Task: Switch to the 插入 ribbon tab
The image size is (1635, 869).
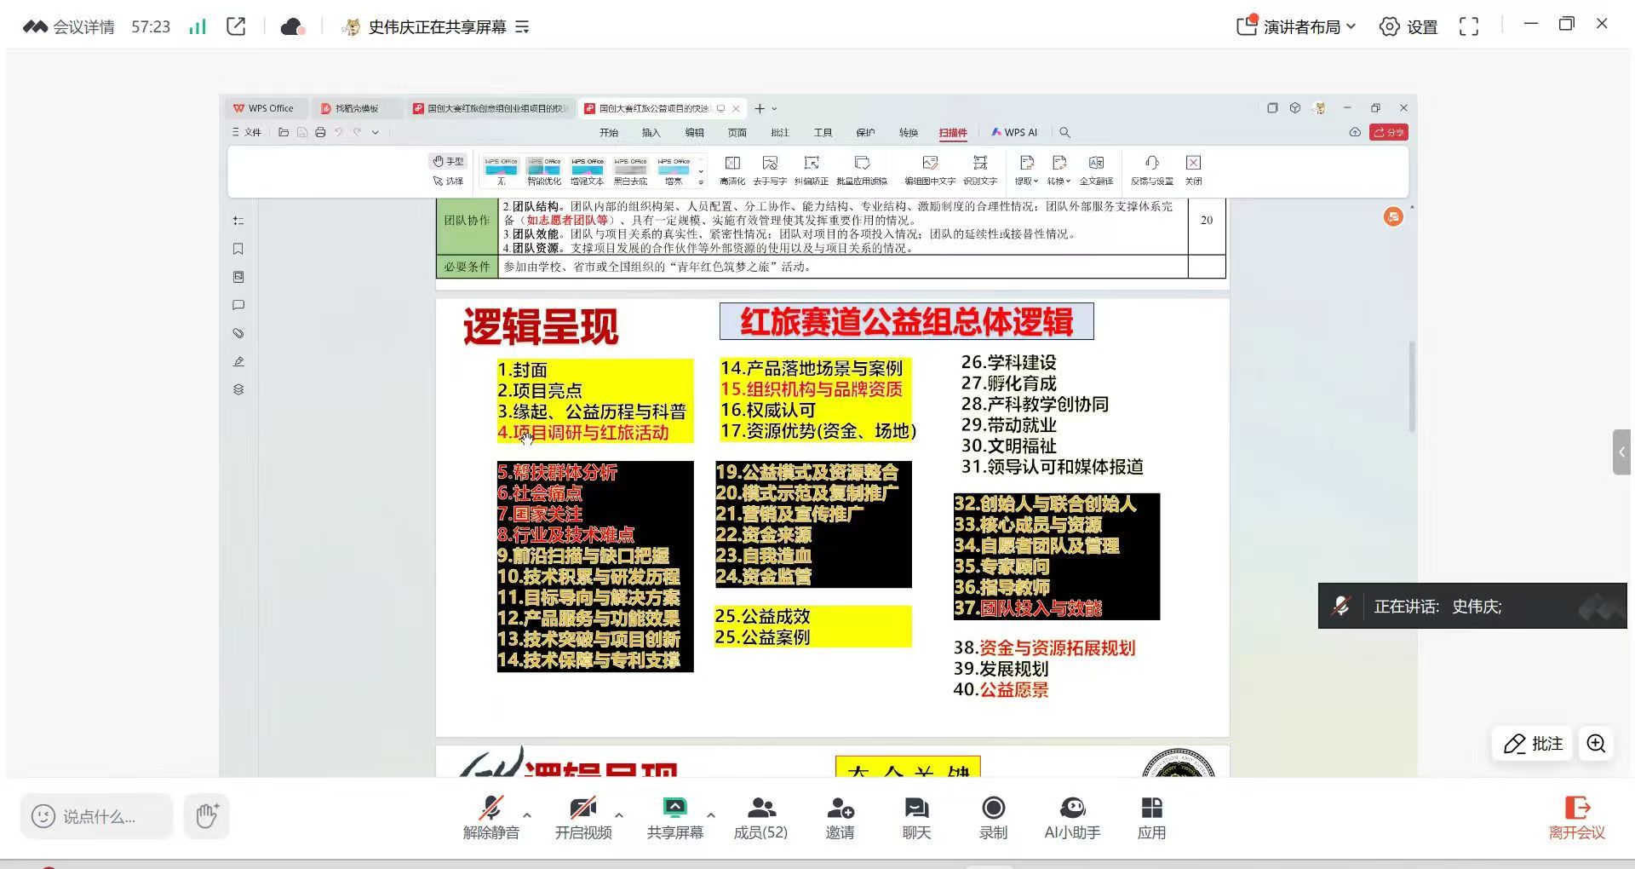Action: pos(651,132)
